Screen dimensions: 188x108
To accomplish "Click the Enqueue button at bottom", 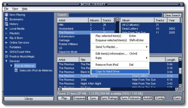I will click(79, 98).
